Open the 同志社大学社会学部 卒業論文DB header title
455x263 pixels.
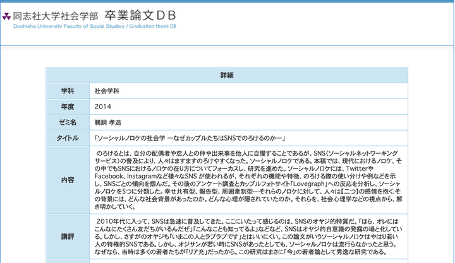pyautogui.click(x=94, y=16)
